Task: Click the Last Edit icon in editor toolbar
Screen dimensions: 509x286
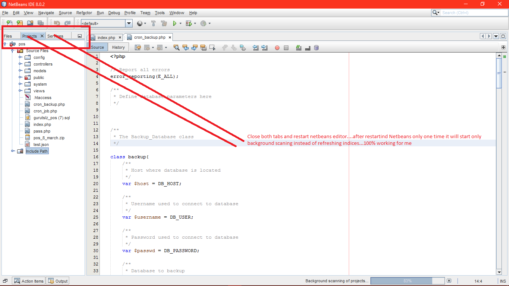Action: pyautogui.click(x=138, y=47)
